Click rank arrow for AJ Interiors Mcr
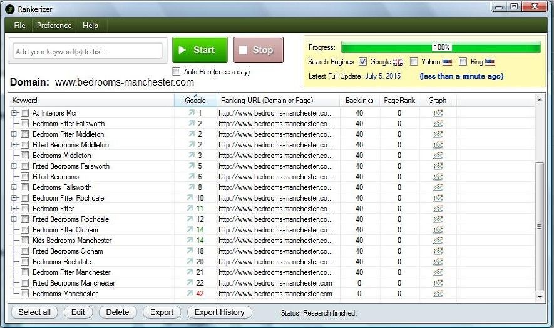554x328 pixels. pos(192,113)
